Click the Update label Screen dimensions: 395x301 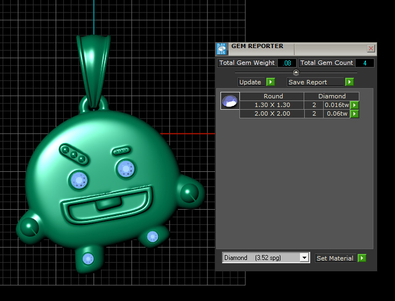(251, 82)
